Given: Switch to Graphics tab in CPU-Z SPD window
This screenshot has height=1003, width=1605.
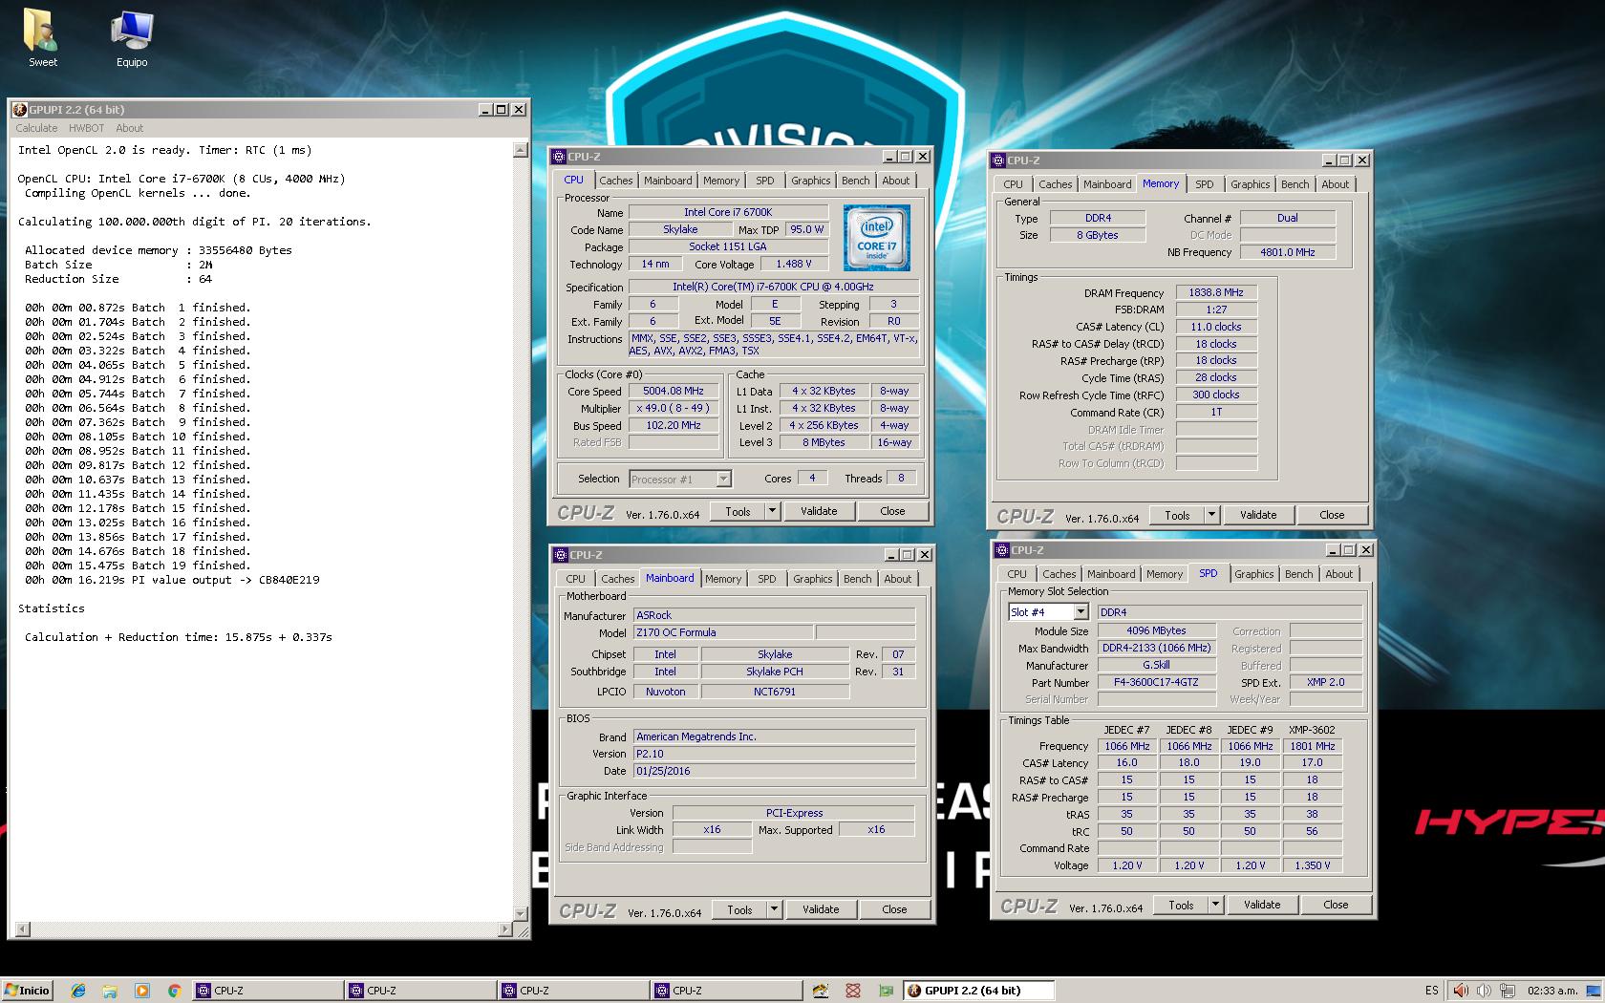Looking at the screenshot, I should (1253, 574).
